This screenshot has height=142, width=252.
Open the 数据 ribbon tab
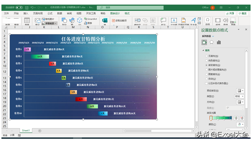point(60,13)
